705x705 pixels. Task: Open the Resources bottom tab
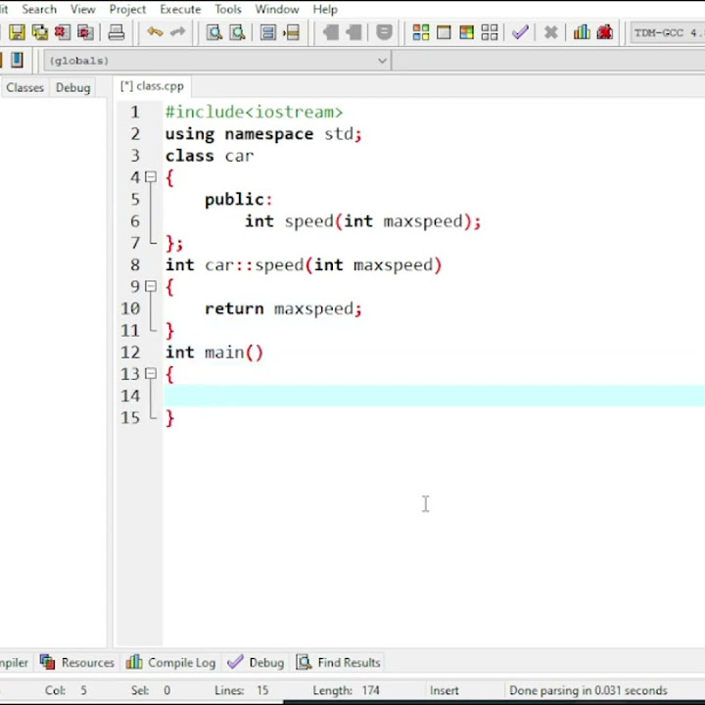click(77, 662)
